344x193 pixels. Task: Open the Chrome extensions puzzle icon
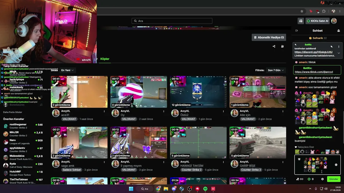[x=324, y=11]
